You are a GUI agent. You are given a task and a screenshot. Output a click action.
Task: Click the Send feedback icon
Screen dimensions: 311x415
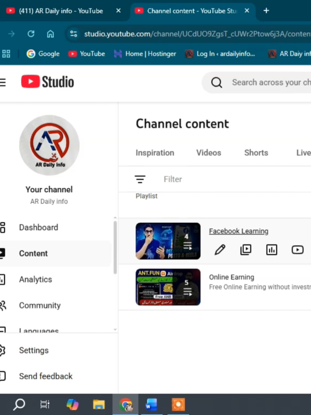(2, 376)
